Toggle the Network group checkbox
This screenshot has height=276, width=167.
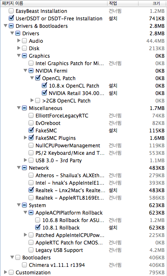24,168
